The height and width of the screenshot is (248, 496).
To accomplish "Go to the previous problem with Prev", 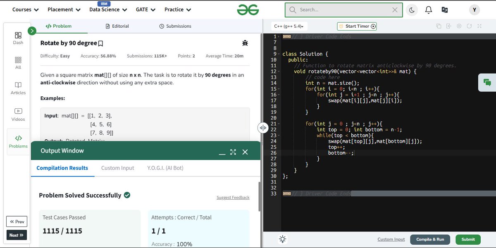I will (x=17, y=222).
